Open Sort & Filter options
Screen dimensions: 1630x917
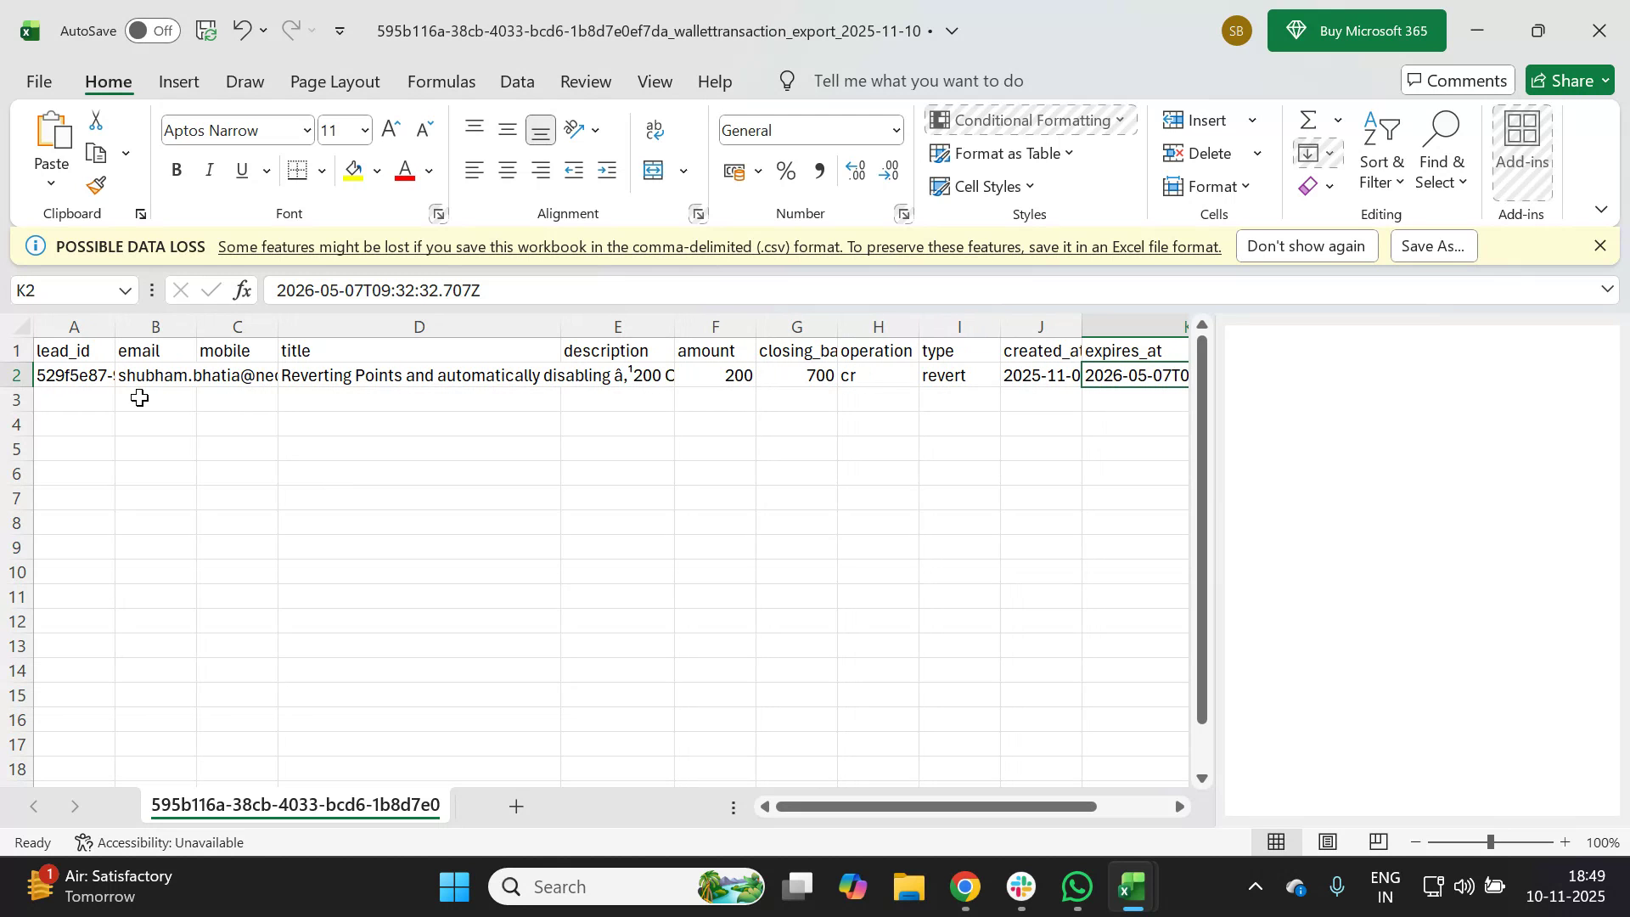(1382, 153)
